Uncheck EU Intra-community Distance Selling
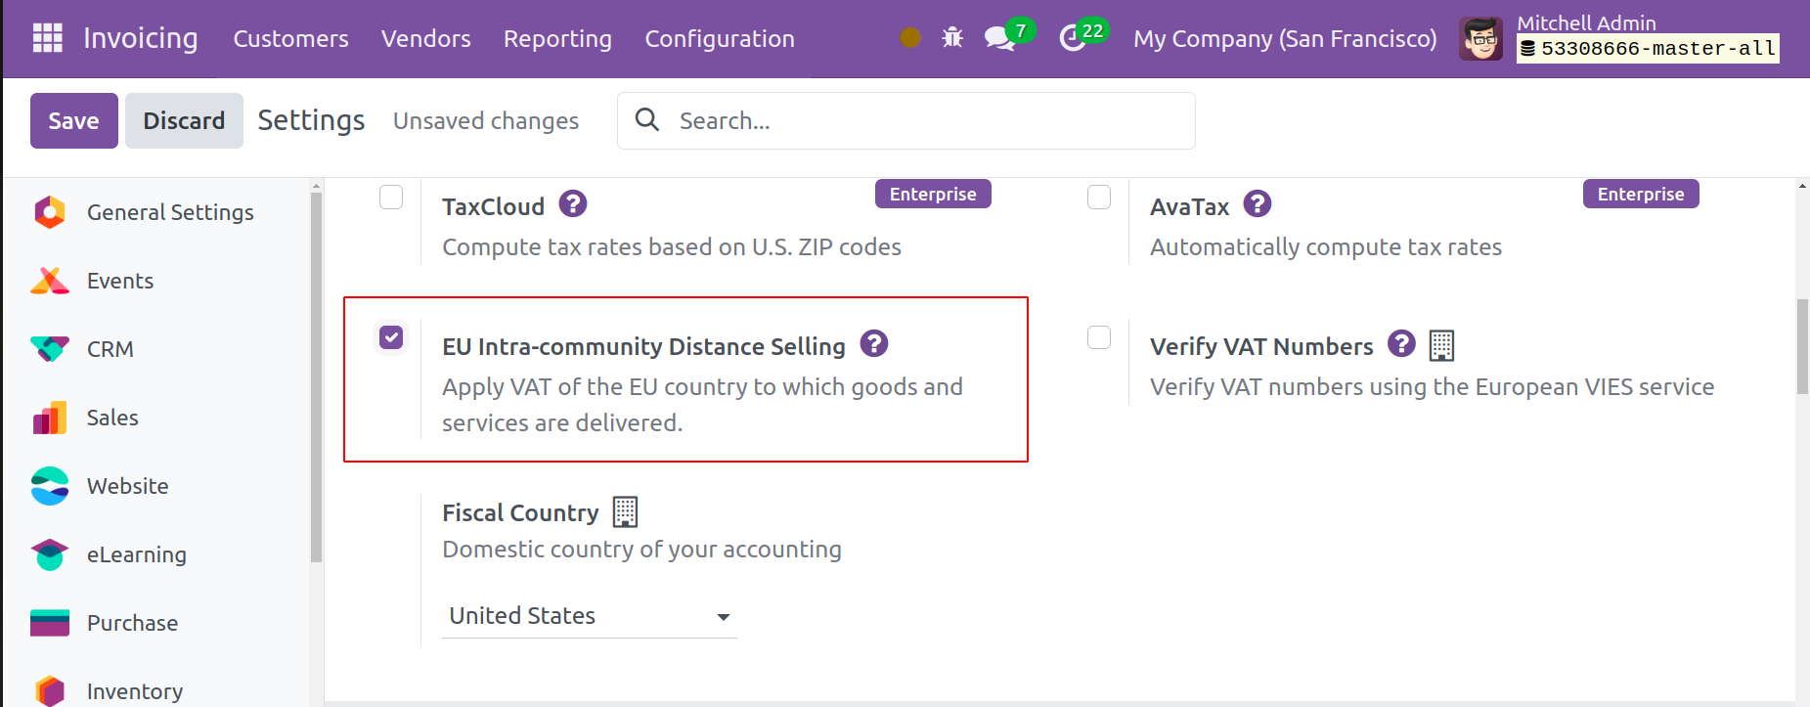Image resolution: width=1810 pixels, height=707 pixels. (x=391, y=337)
